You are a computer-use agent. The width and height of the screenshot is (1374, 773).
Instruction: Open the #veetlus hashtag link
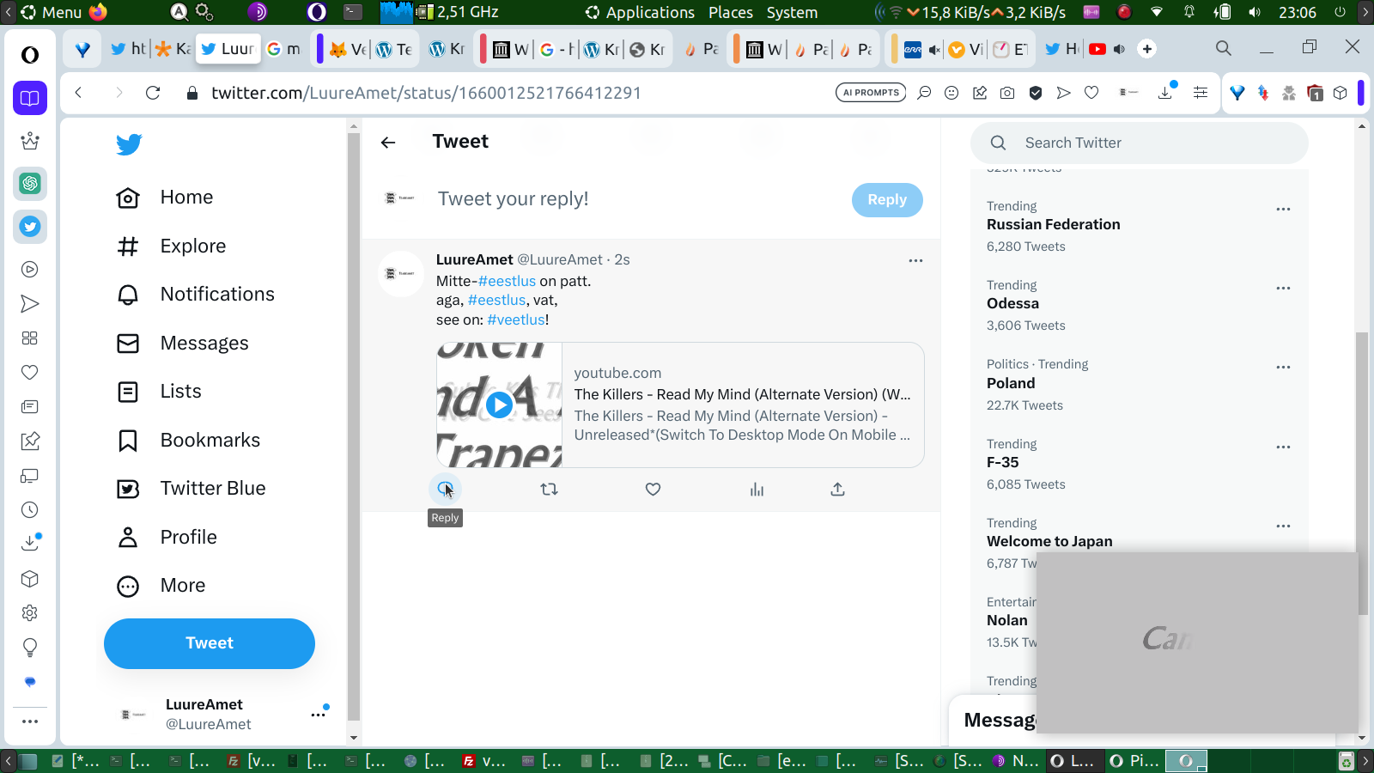point(516,320)
